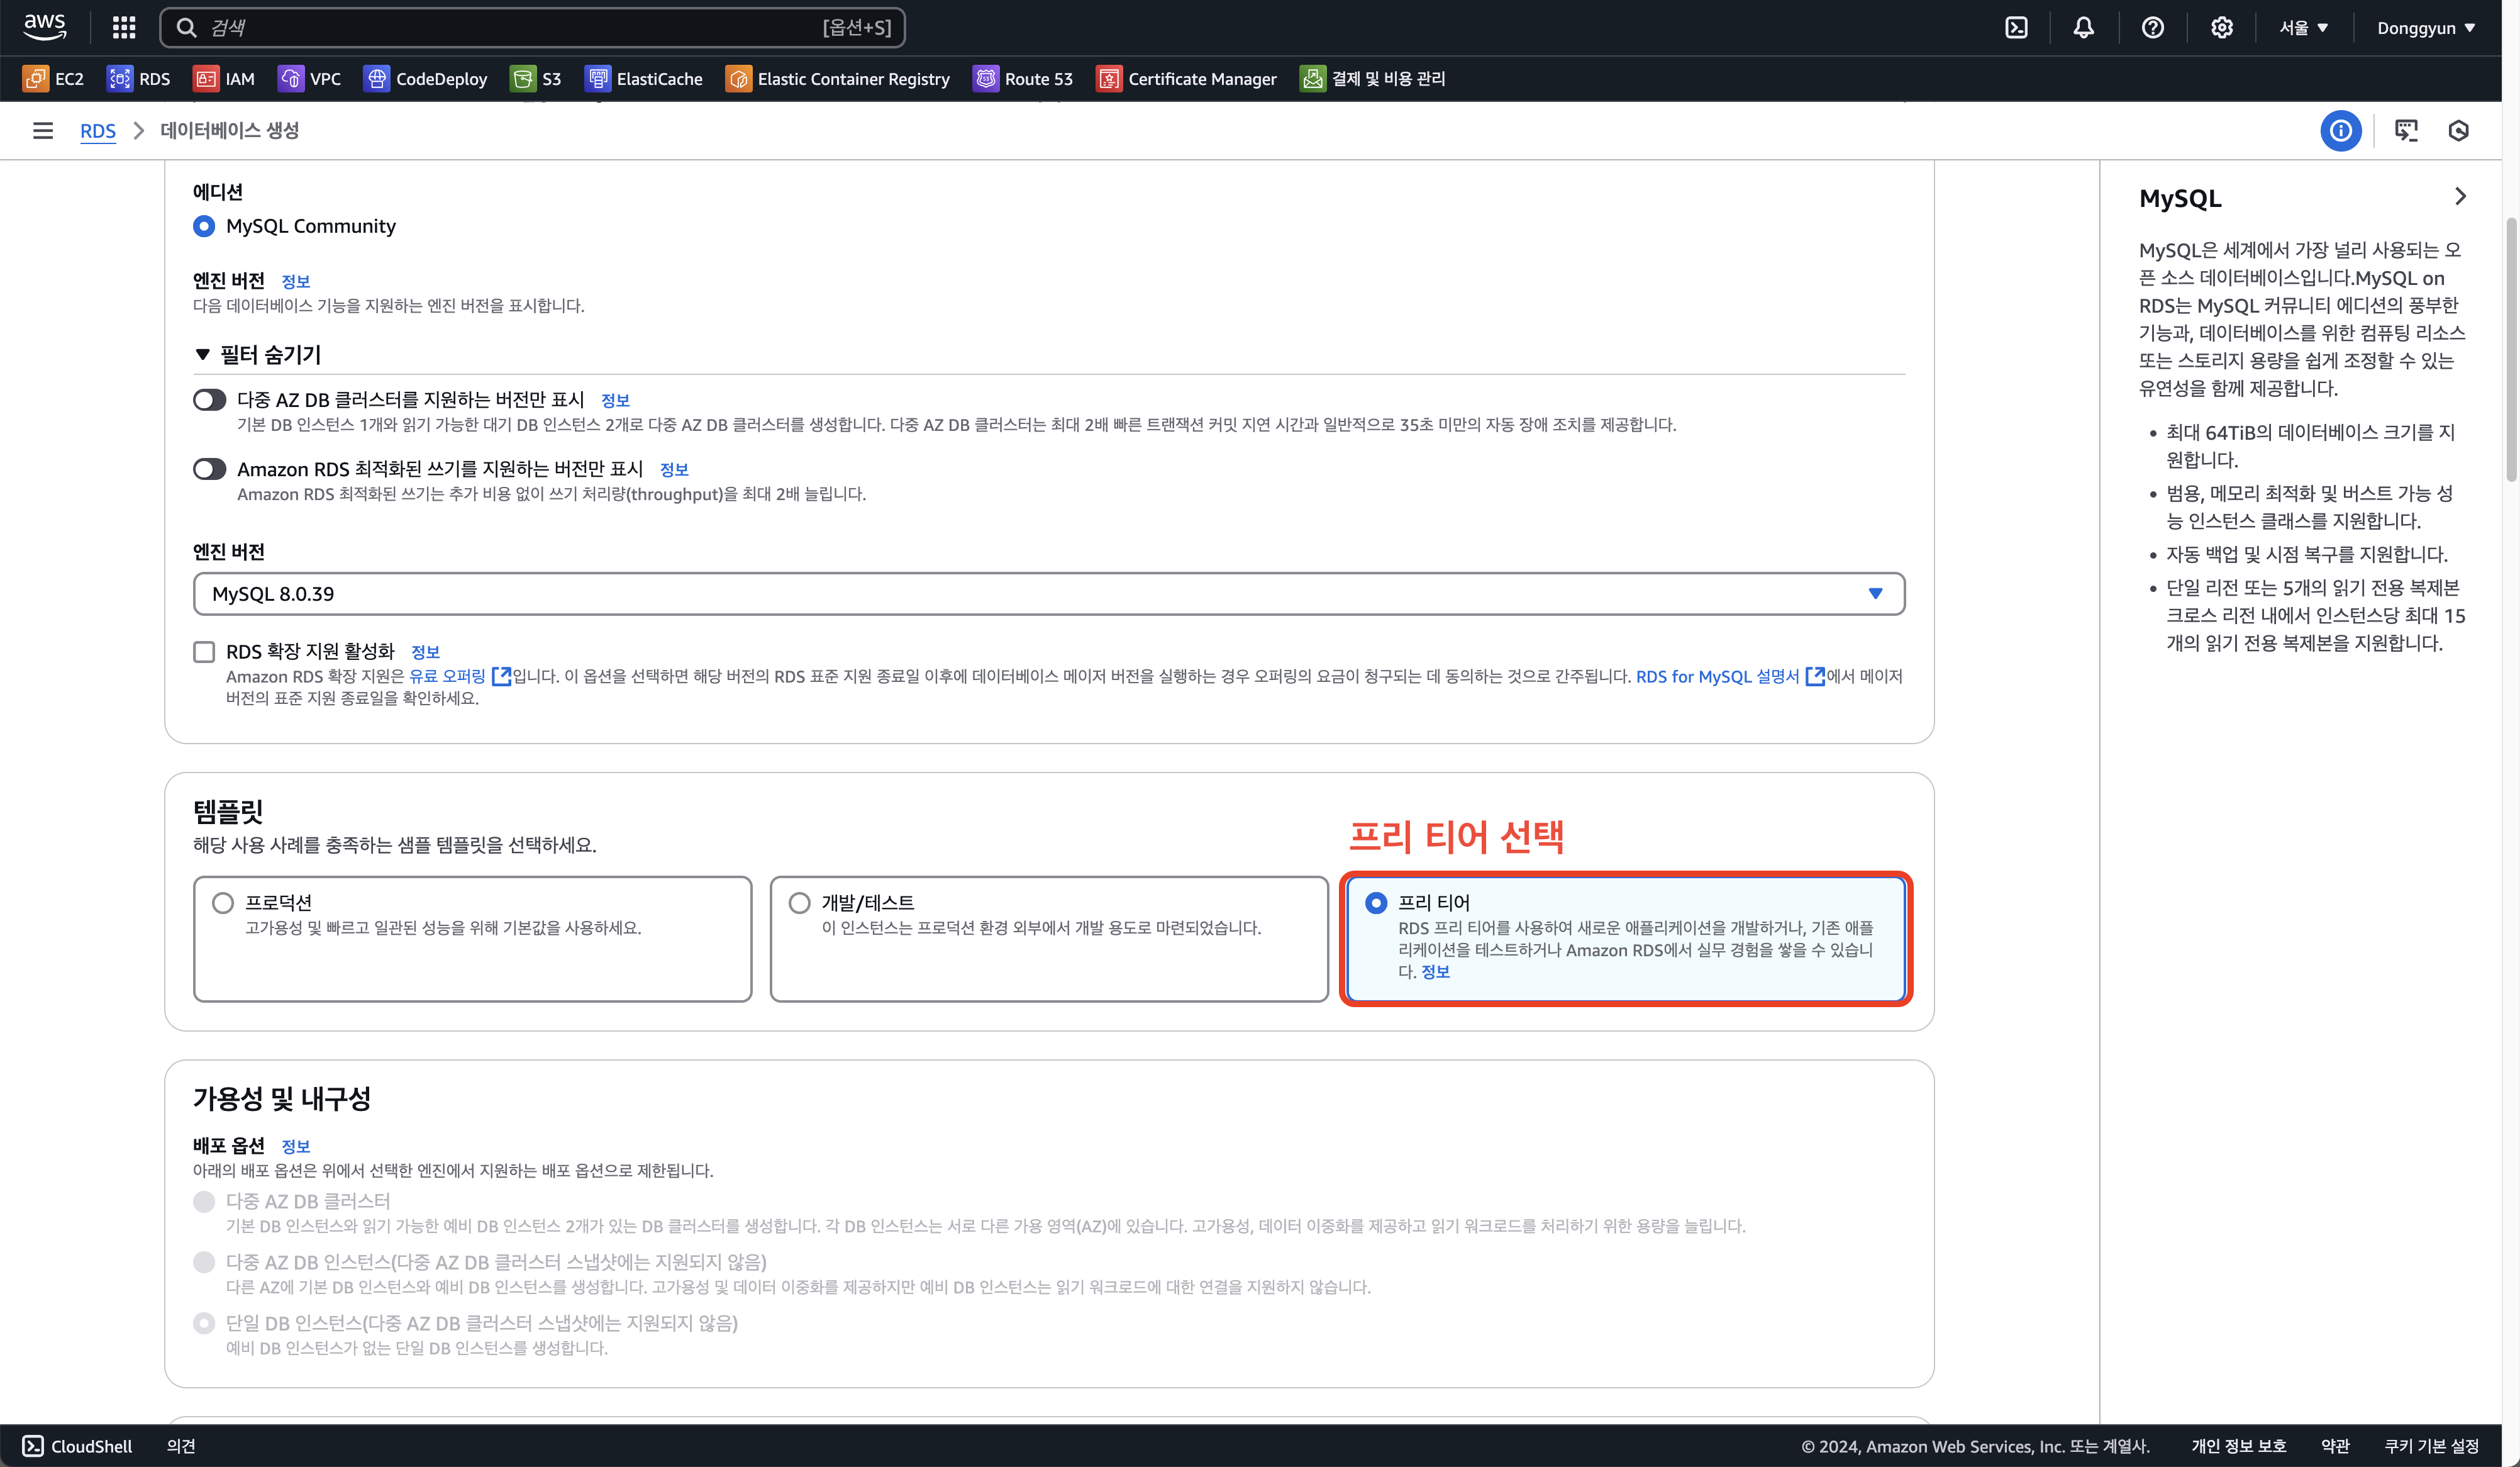
Task: Open 약관 footer link
Action: click(x=2335, y=1446)
